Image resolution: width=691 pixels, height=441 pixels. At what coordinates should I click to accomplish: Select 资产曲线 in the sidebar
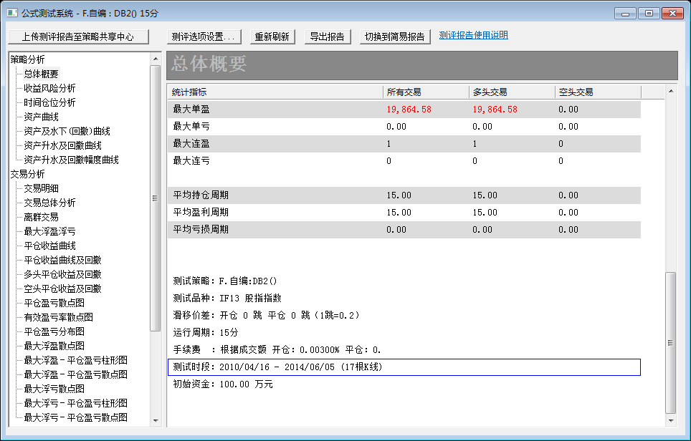pos(41,117)
